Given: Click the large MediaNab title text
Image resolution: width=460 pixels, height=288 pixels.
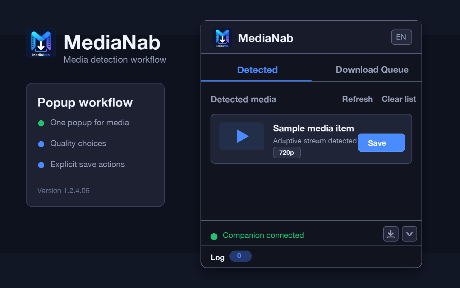Looking at the screenshot, I should 112,42.
